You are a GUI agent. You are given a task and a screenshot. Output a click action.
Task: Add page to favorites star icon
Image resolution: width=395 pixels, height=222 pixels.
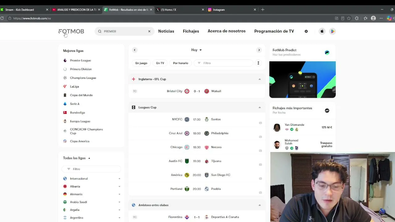pos(349,18)
